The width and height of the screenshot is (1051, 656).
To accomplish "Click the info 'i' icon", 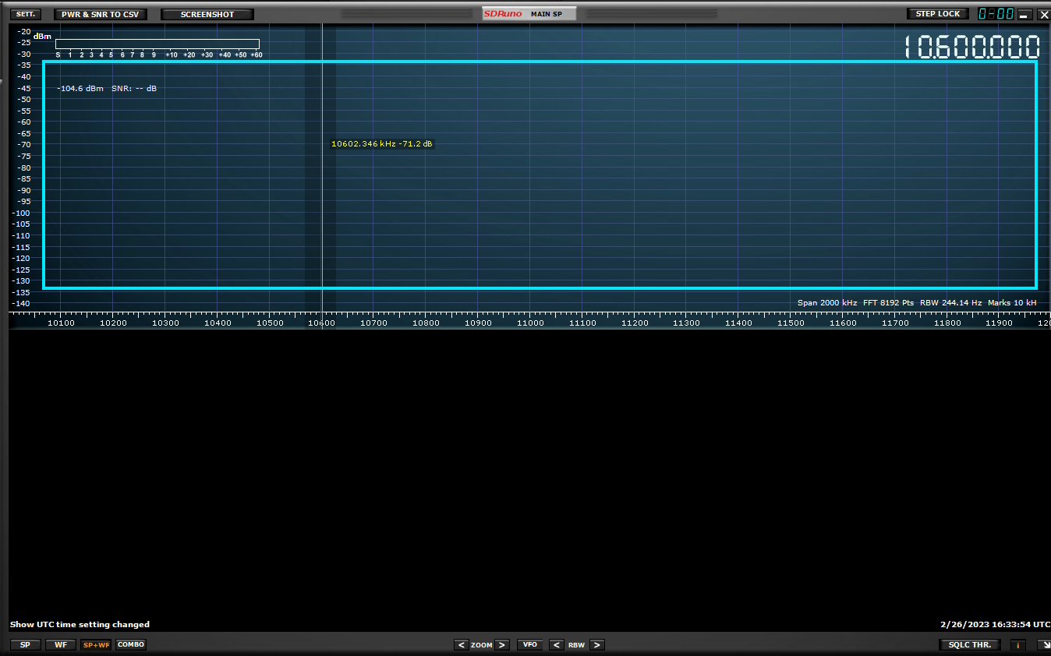I will coord(1017,645).
